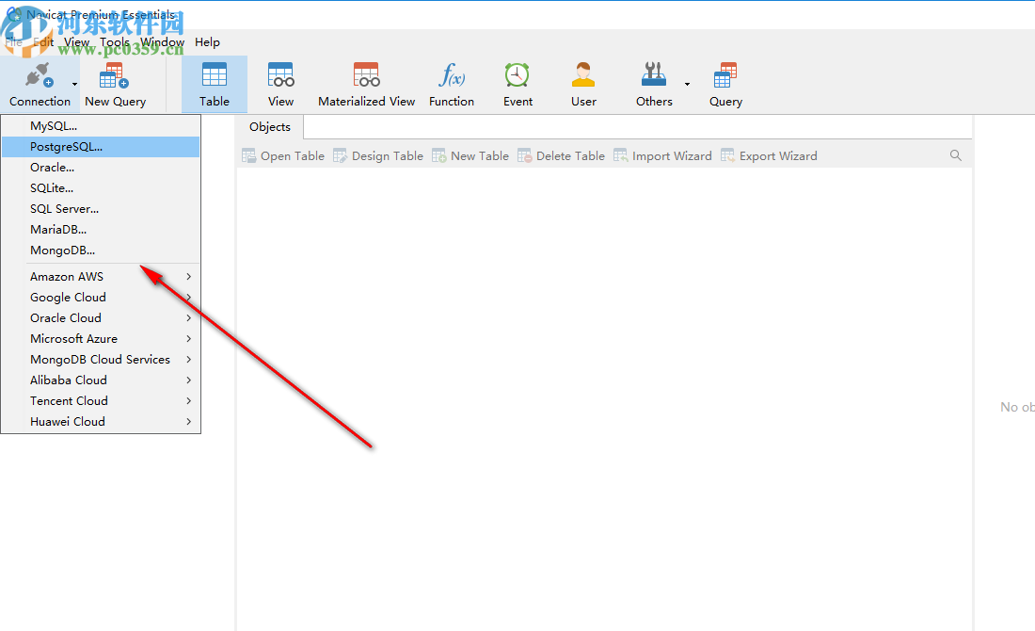This screenshot has width=1035, height=631.
Task: Open the New Query toolbar button
Action: pos(115,85)
